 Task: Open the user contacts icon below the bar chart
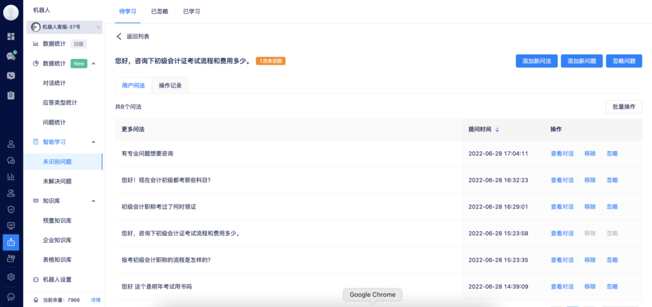click(x=11, y=193)
